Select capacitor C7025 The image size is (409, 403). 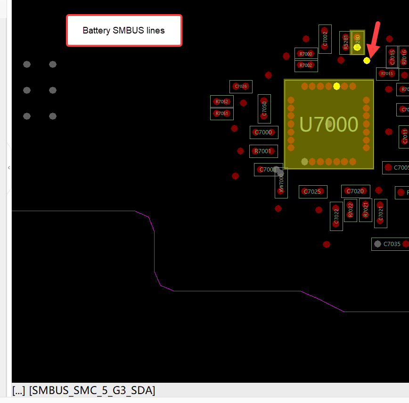(313, 192)
